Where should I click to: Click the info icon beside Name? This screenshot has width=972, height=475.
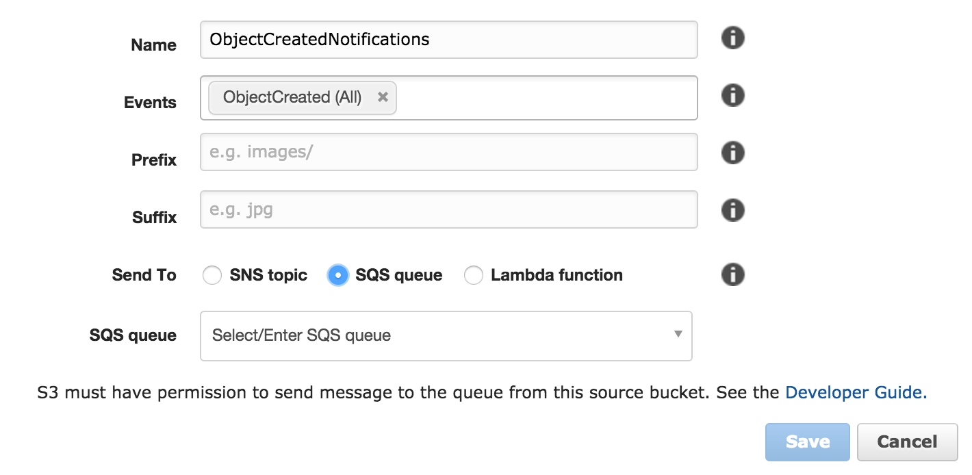pyautogui.click(x=732, y=38)
